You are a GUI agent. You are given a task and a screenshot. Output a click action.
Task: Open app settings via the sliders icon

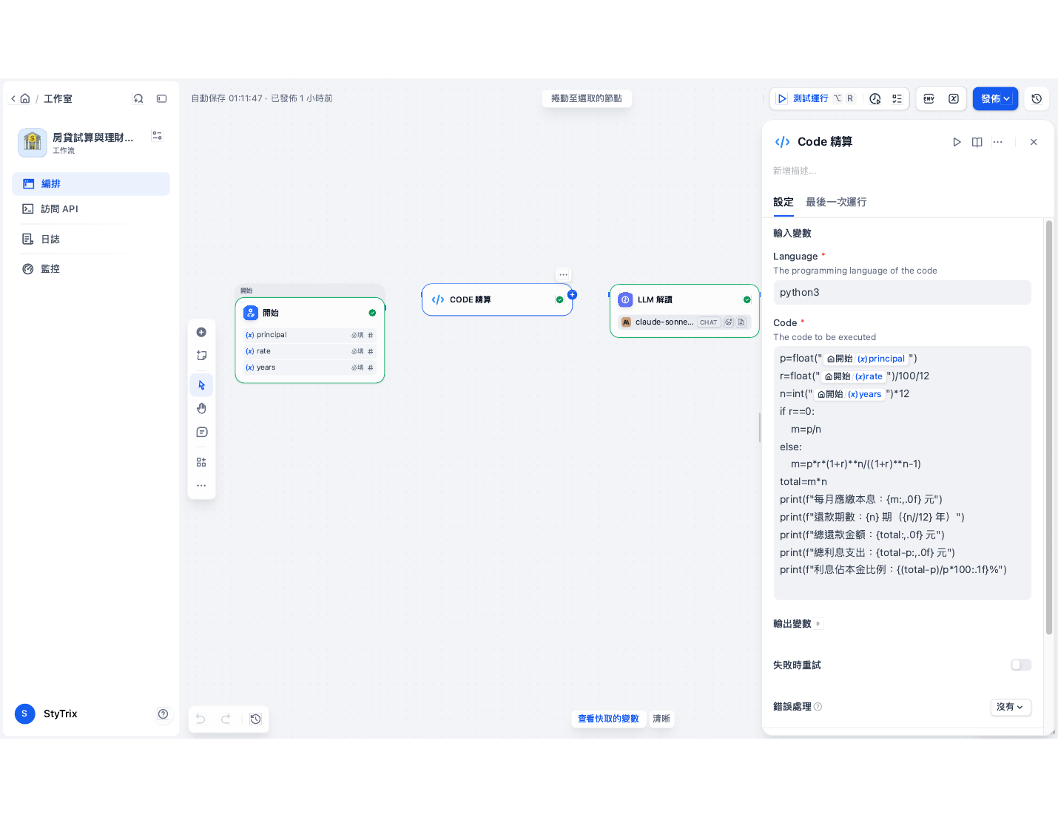click(x=157, y=135)
